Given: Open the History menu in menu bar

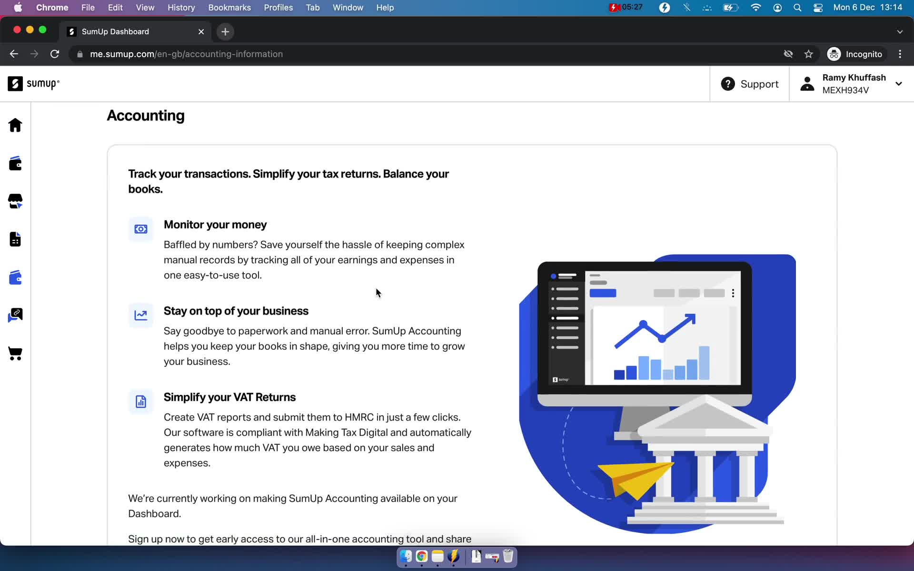Looking at the screenshot, I should coord(180,7).
